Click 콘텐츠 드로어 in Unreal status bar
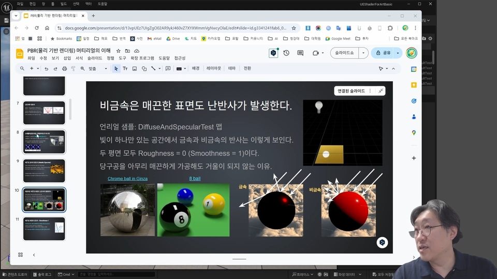 pyautogui.click(x=14, y=274)
